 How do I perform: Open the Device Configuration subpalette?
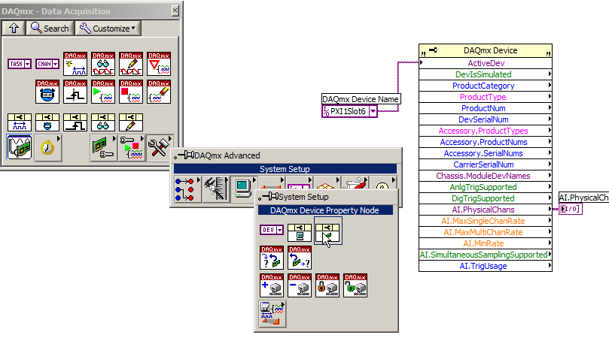tap(103, 148)
